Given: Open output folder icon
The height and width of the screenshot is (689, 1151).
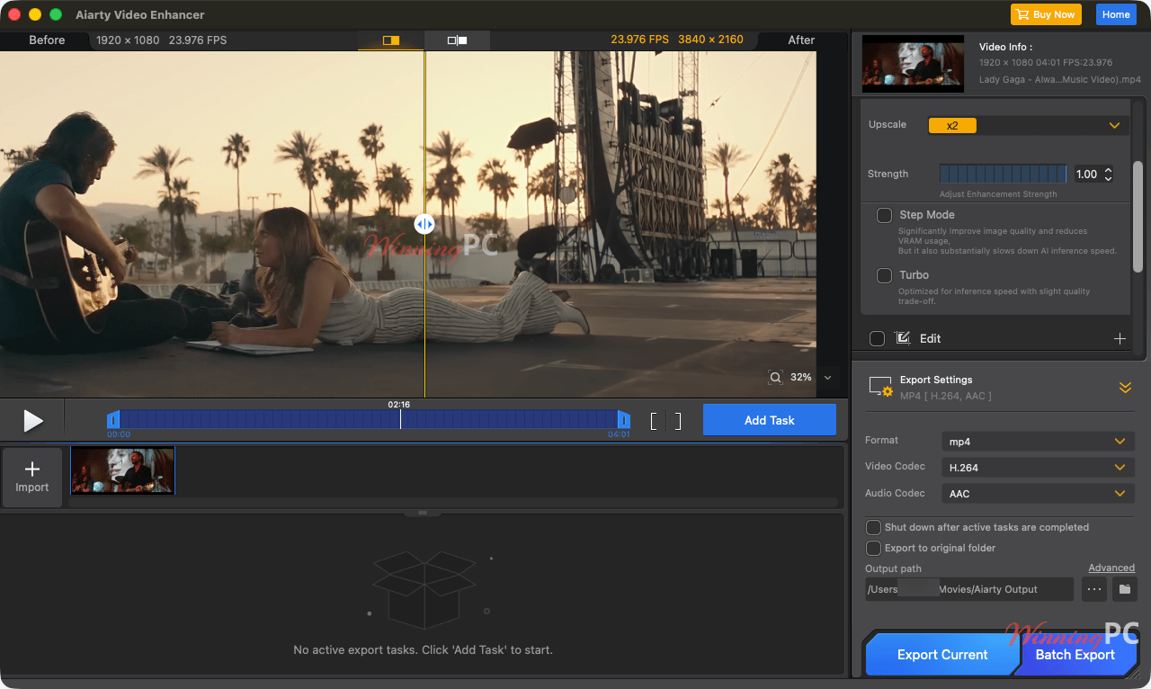Looking at the screenshot, I should [1124, 589].
